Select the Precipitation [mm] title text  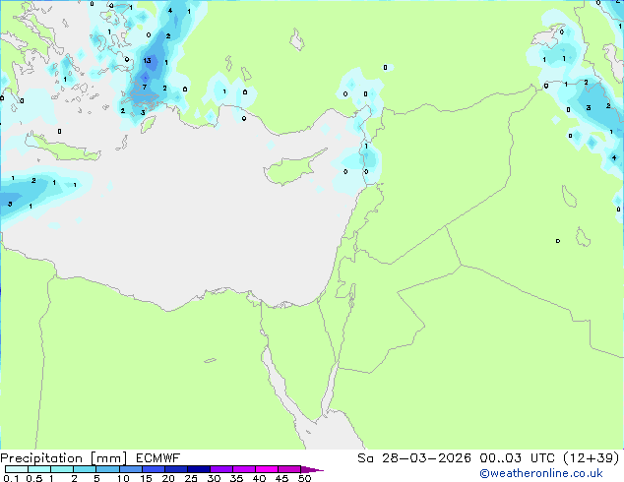(x=63, y=458)
